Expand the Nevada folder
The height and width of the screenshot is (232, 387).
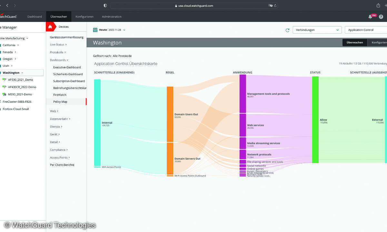[x=15, y=52]
